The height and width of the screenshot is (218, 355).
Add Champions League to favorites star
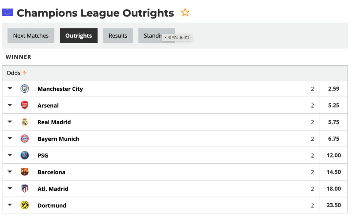pyautogui.click(x=185, y=13)
